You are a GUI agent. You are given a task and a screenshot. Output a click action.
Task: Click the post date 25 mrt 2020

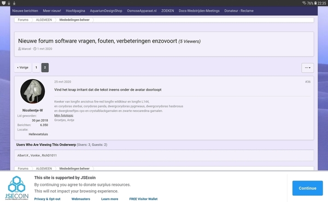(x=62, y=82)
